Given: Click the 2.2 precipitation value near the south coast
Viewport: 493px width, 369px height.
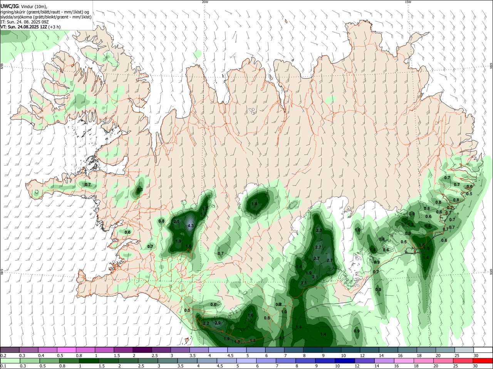Looking at the screenshot, I should pos(206,324).
